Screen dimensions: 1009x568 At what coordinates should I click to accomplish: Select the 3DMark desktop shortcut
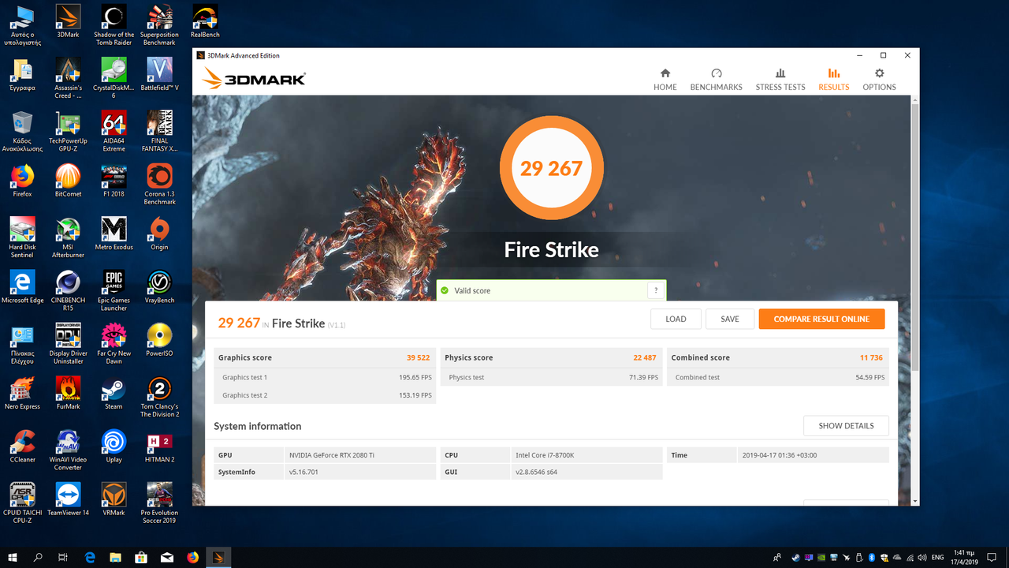68,23
